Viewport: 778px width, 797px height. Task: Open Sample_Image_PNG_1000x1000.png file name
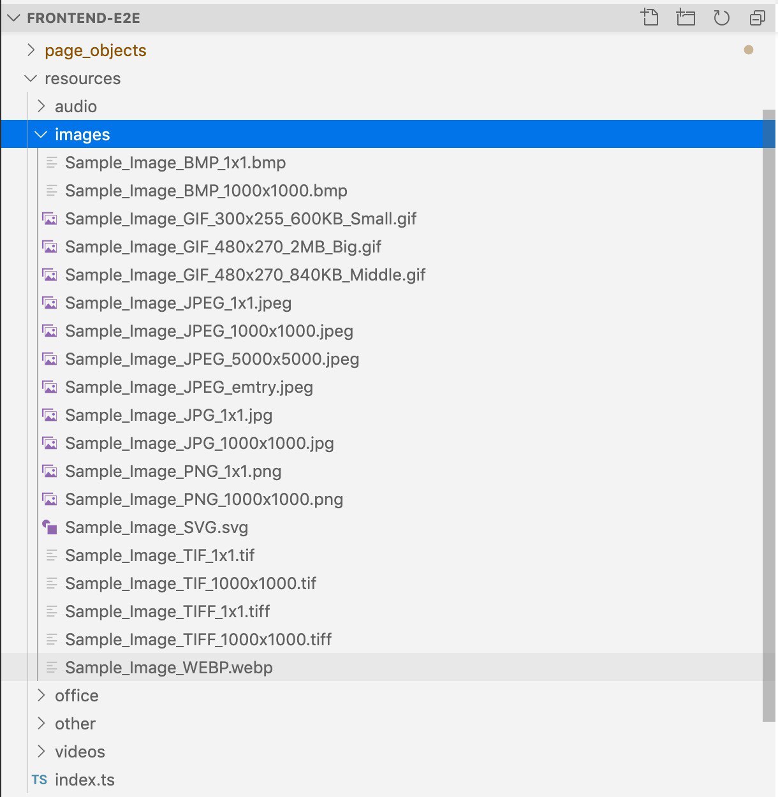(204, 500)
